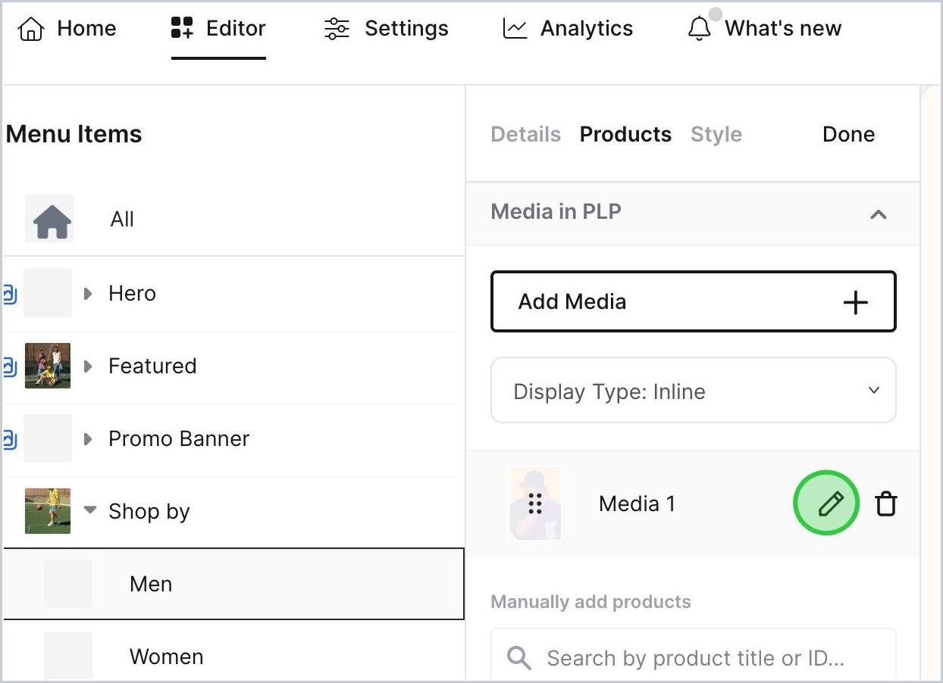Expand the Featured menu item
The width and height of the screenshot is (943, 683).
(88, 366)
